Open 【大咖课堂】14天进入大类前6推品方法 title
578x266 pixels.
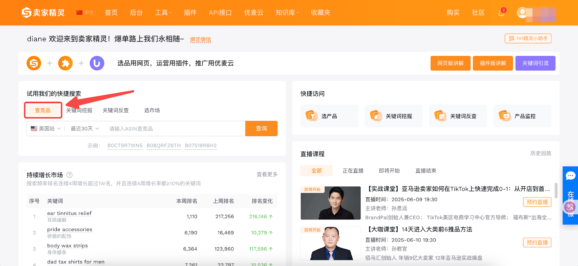pos(419,229)
